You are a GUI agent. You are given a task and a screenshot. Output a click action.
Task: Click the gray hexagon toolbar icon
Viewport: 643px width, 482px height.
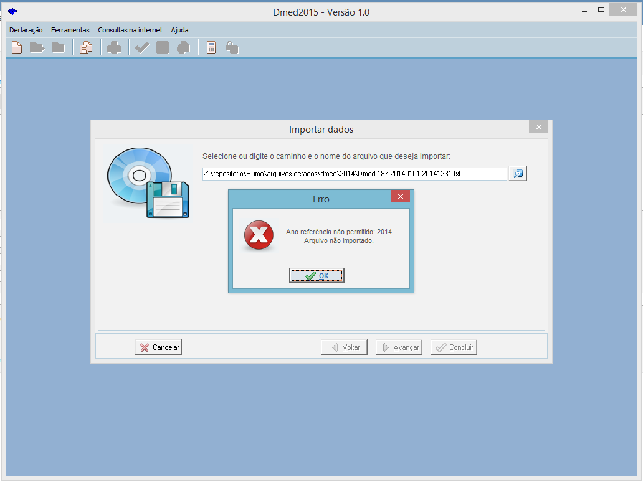click(183, 48)
